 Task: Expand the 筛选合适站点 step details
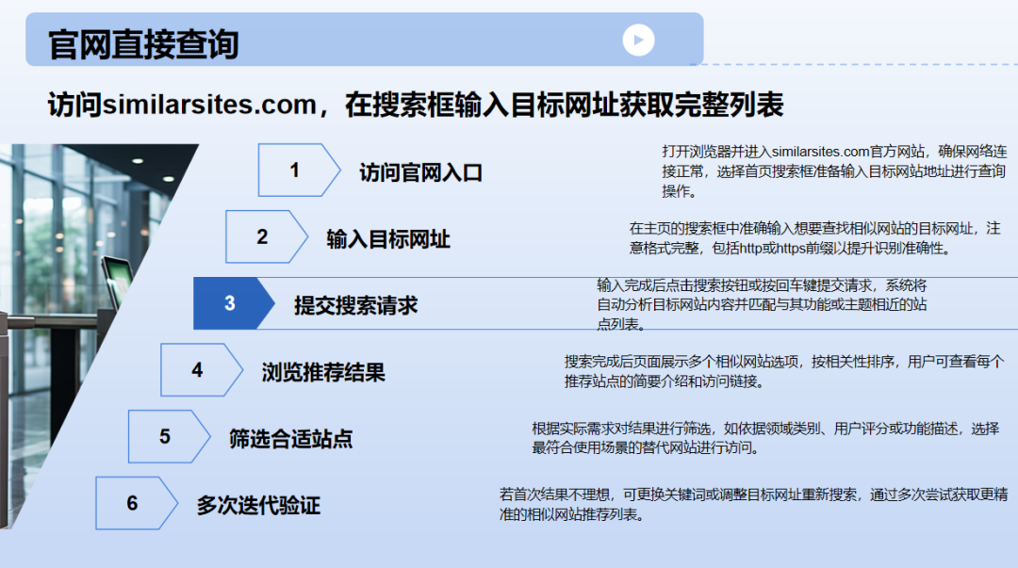click(x=293, y=438)
